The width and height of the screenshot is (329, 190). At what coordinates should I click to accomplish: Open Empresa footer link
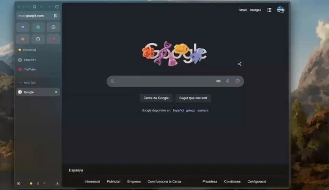tap(134, 181)
